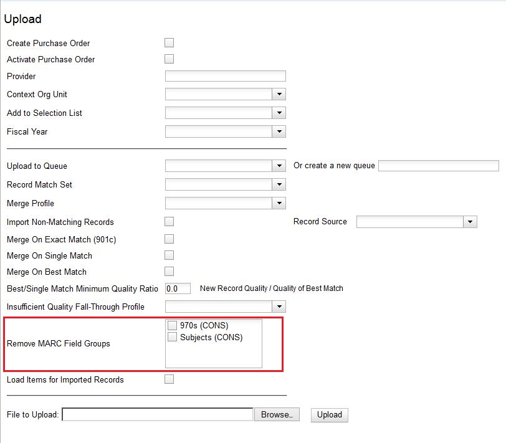Click the Provider input field
This screenshot has width=506, height=443.
224,76
